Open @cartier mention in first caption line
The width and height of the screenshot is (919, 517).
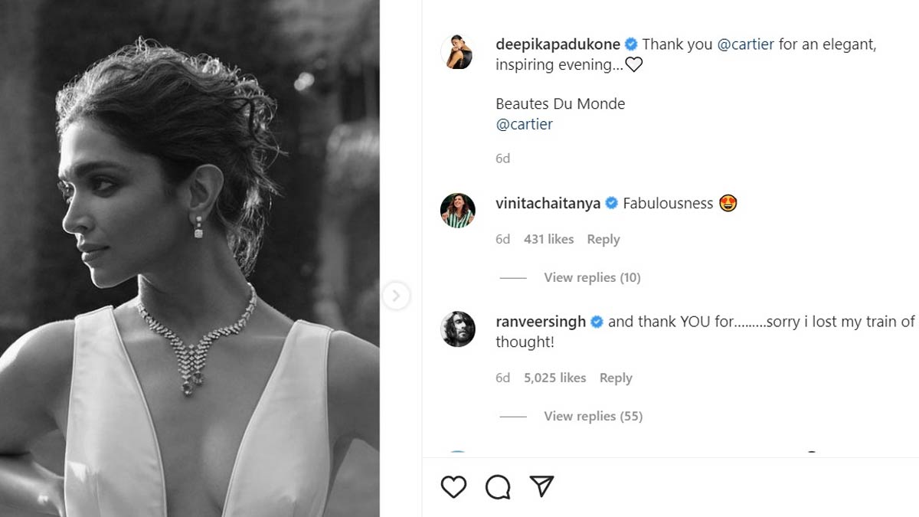click(x=746, y=44)
